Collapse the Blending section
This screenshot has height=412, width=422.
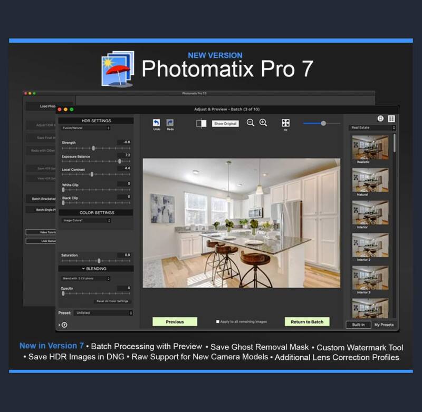62,269
